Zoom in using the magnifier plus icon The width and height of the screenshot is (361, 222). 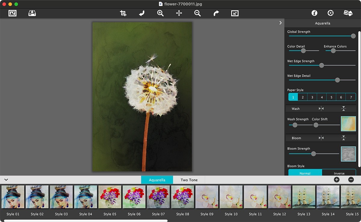pos(160,13)
